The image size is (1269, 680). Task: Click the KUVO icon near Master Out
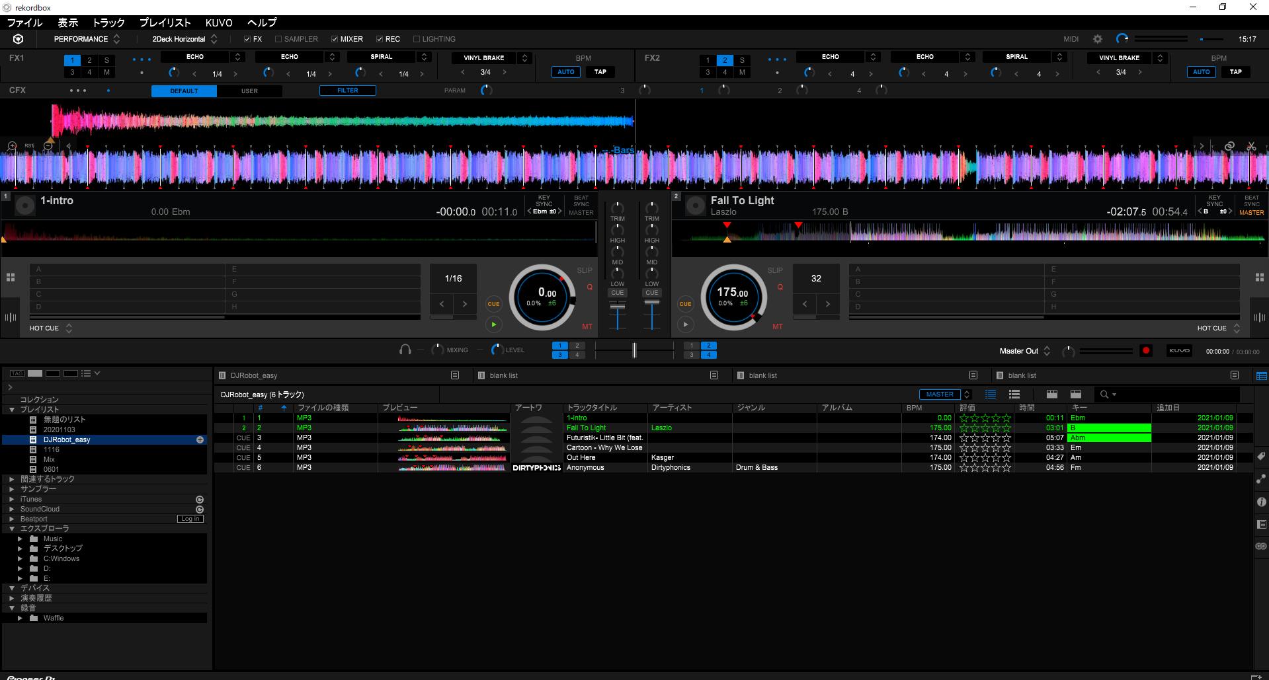click(1179, 351)
